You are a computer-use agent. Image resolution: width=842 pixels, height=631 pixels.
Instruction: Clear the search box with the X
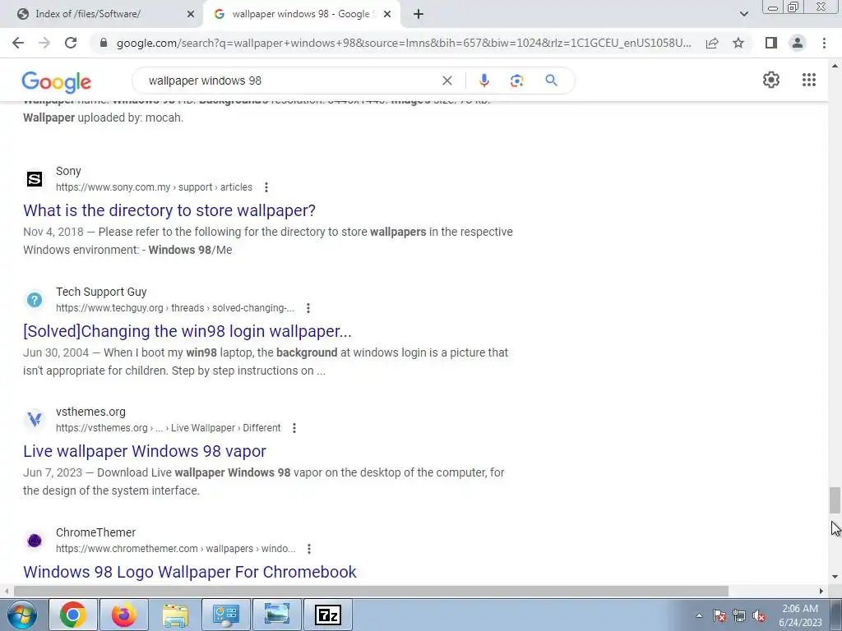446,81
